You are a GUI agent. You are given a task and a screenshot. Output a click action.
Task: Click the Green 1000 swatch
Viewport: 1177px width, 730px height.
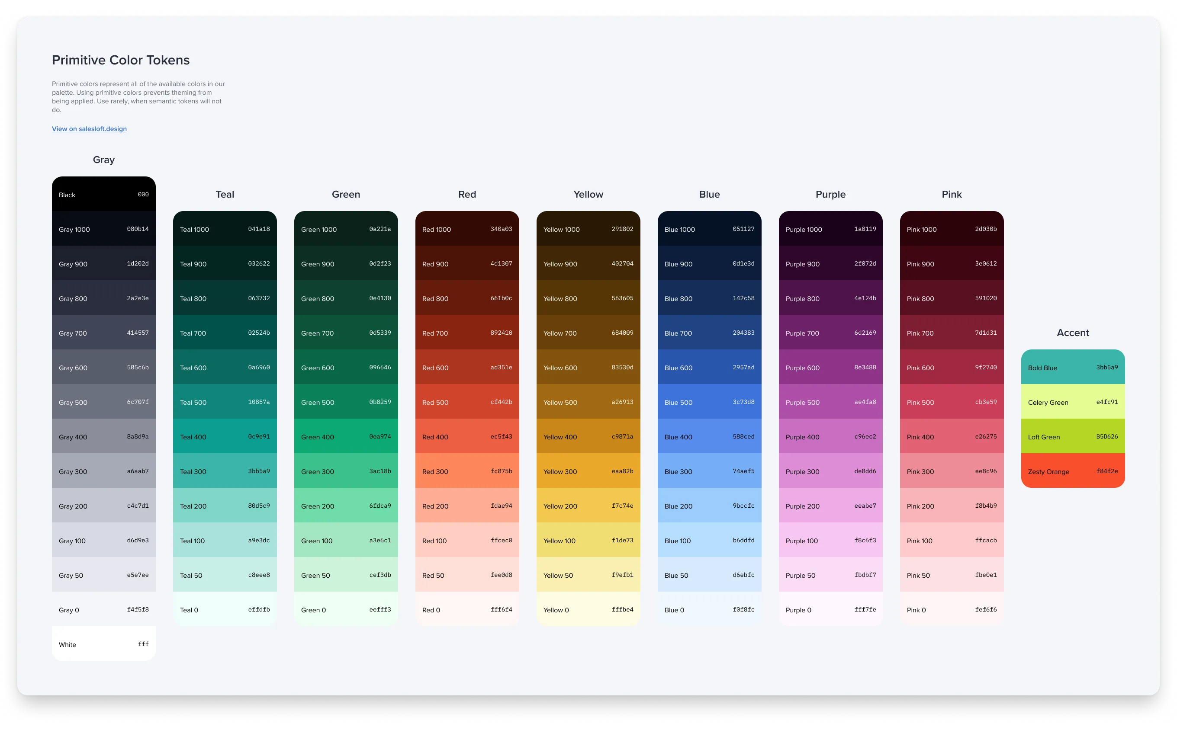pyautogui.click(x=346, y=229)
